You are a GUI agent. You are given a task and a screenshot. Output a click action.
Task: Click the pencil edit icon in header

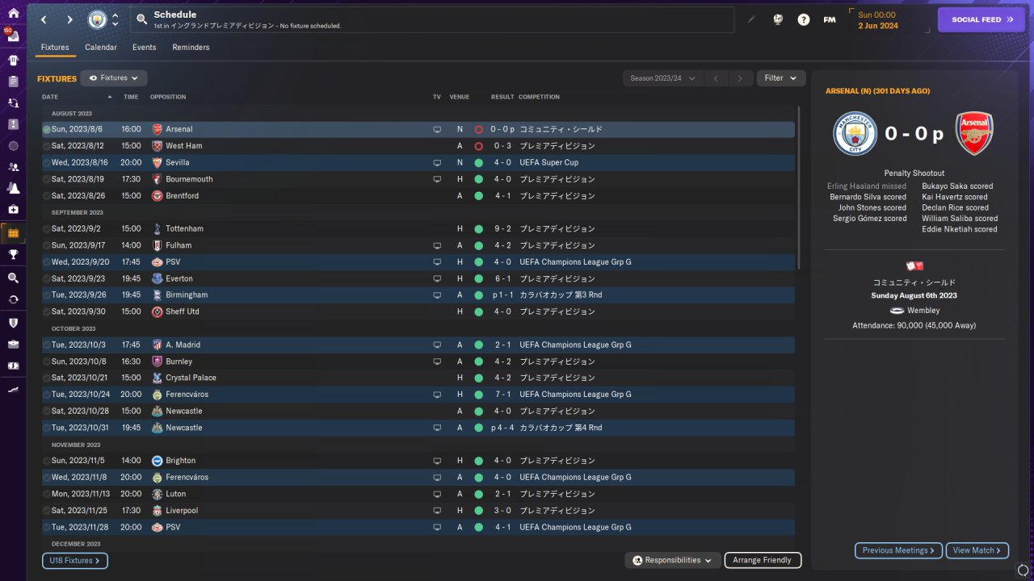751,19
